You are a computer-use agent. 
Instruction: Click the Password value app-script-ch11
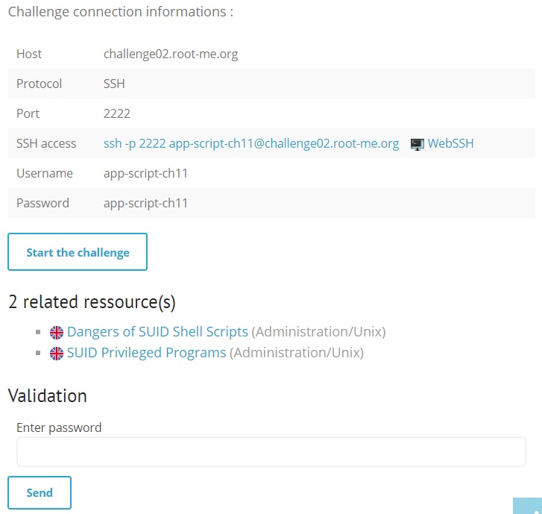(145, 203)
